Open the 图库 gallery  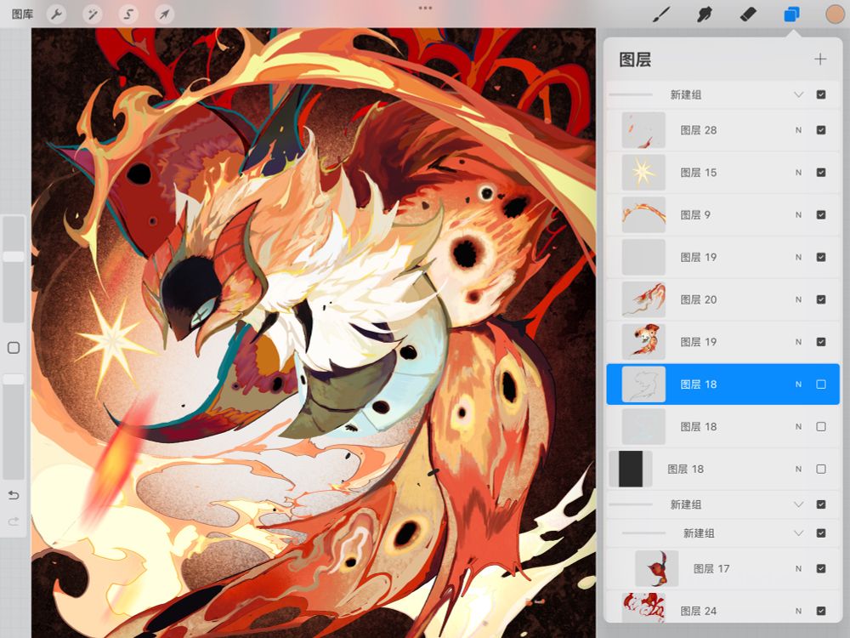tap(22, 14)
